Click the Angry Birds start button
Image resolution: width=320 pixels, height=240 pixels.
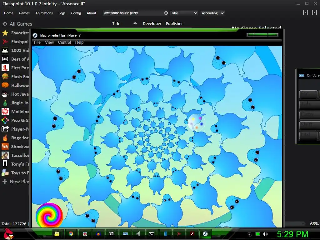8,234
